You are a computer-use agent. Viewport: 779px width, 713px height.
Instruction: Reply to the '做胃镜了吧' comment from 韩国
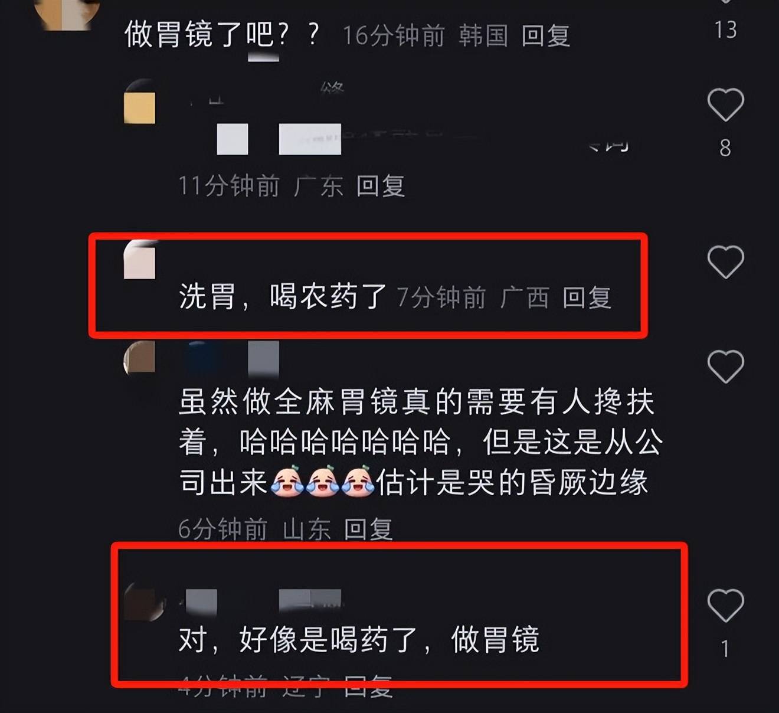click(x=546, y=35)
